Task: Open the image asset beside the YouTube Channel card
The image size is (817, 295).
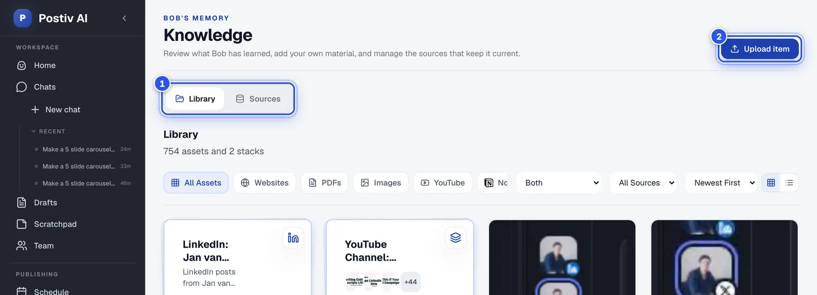Action: click(x=562, y=258)
